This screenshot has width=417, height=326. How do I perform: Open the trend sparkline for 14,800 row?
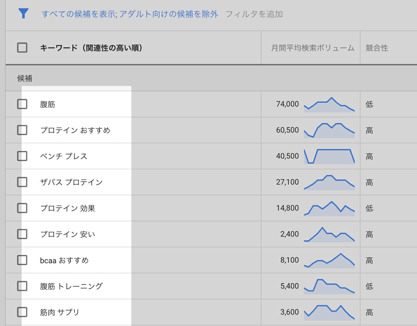329,208
